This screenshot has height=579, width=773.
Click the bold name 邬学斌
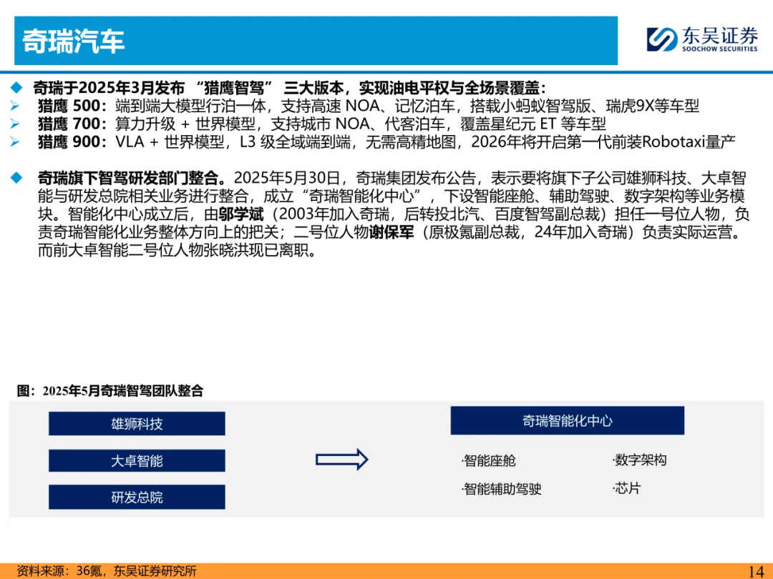242,214
